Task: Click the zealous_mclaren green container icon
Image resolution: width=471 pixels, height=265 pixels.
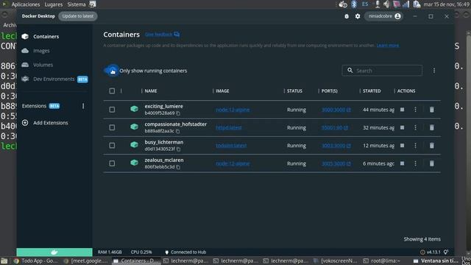Action: click(134, 163)
